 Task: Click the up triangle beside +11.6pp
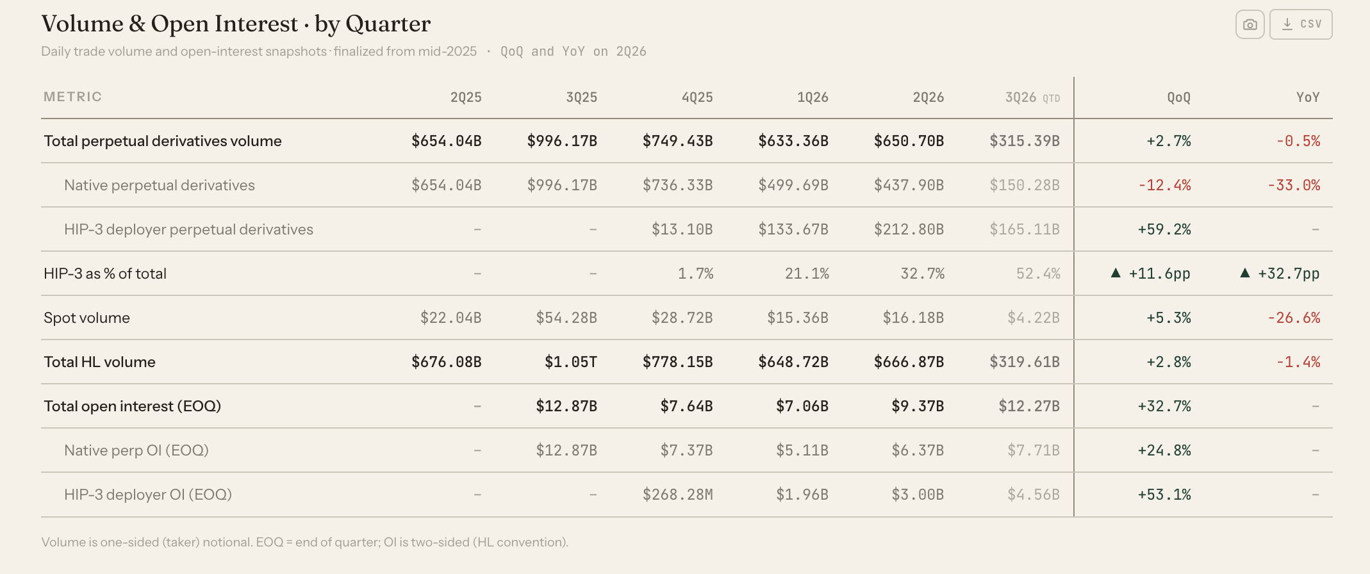click(x=1116, y=273)
